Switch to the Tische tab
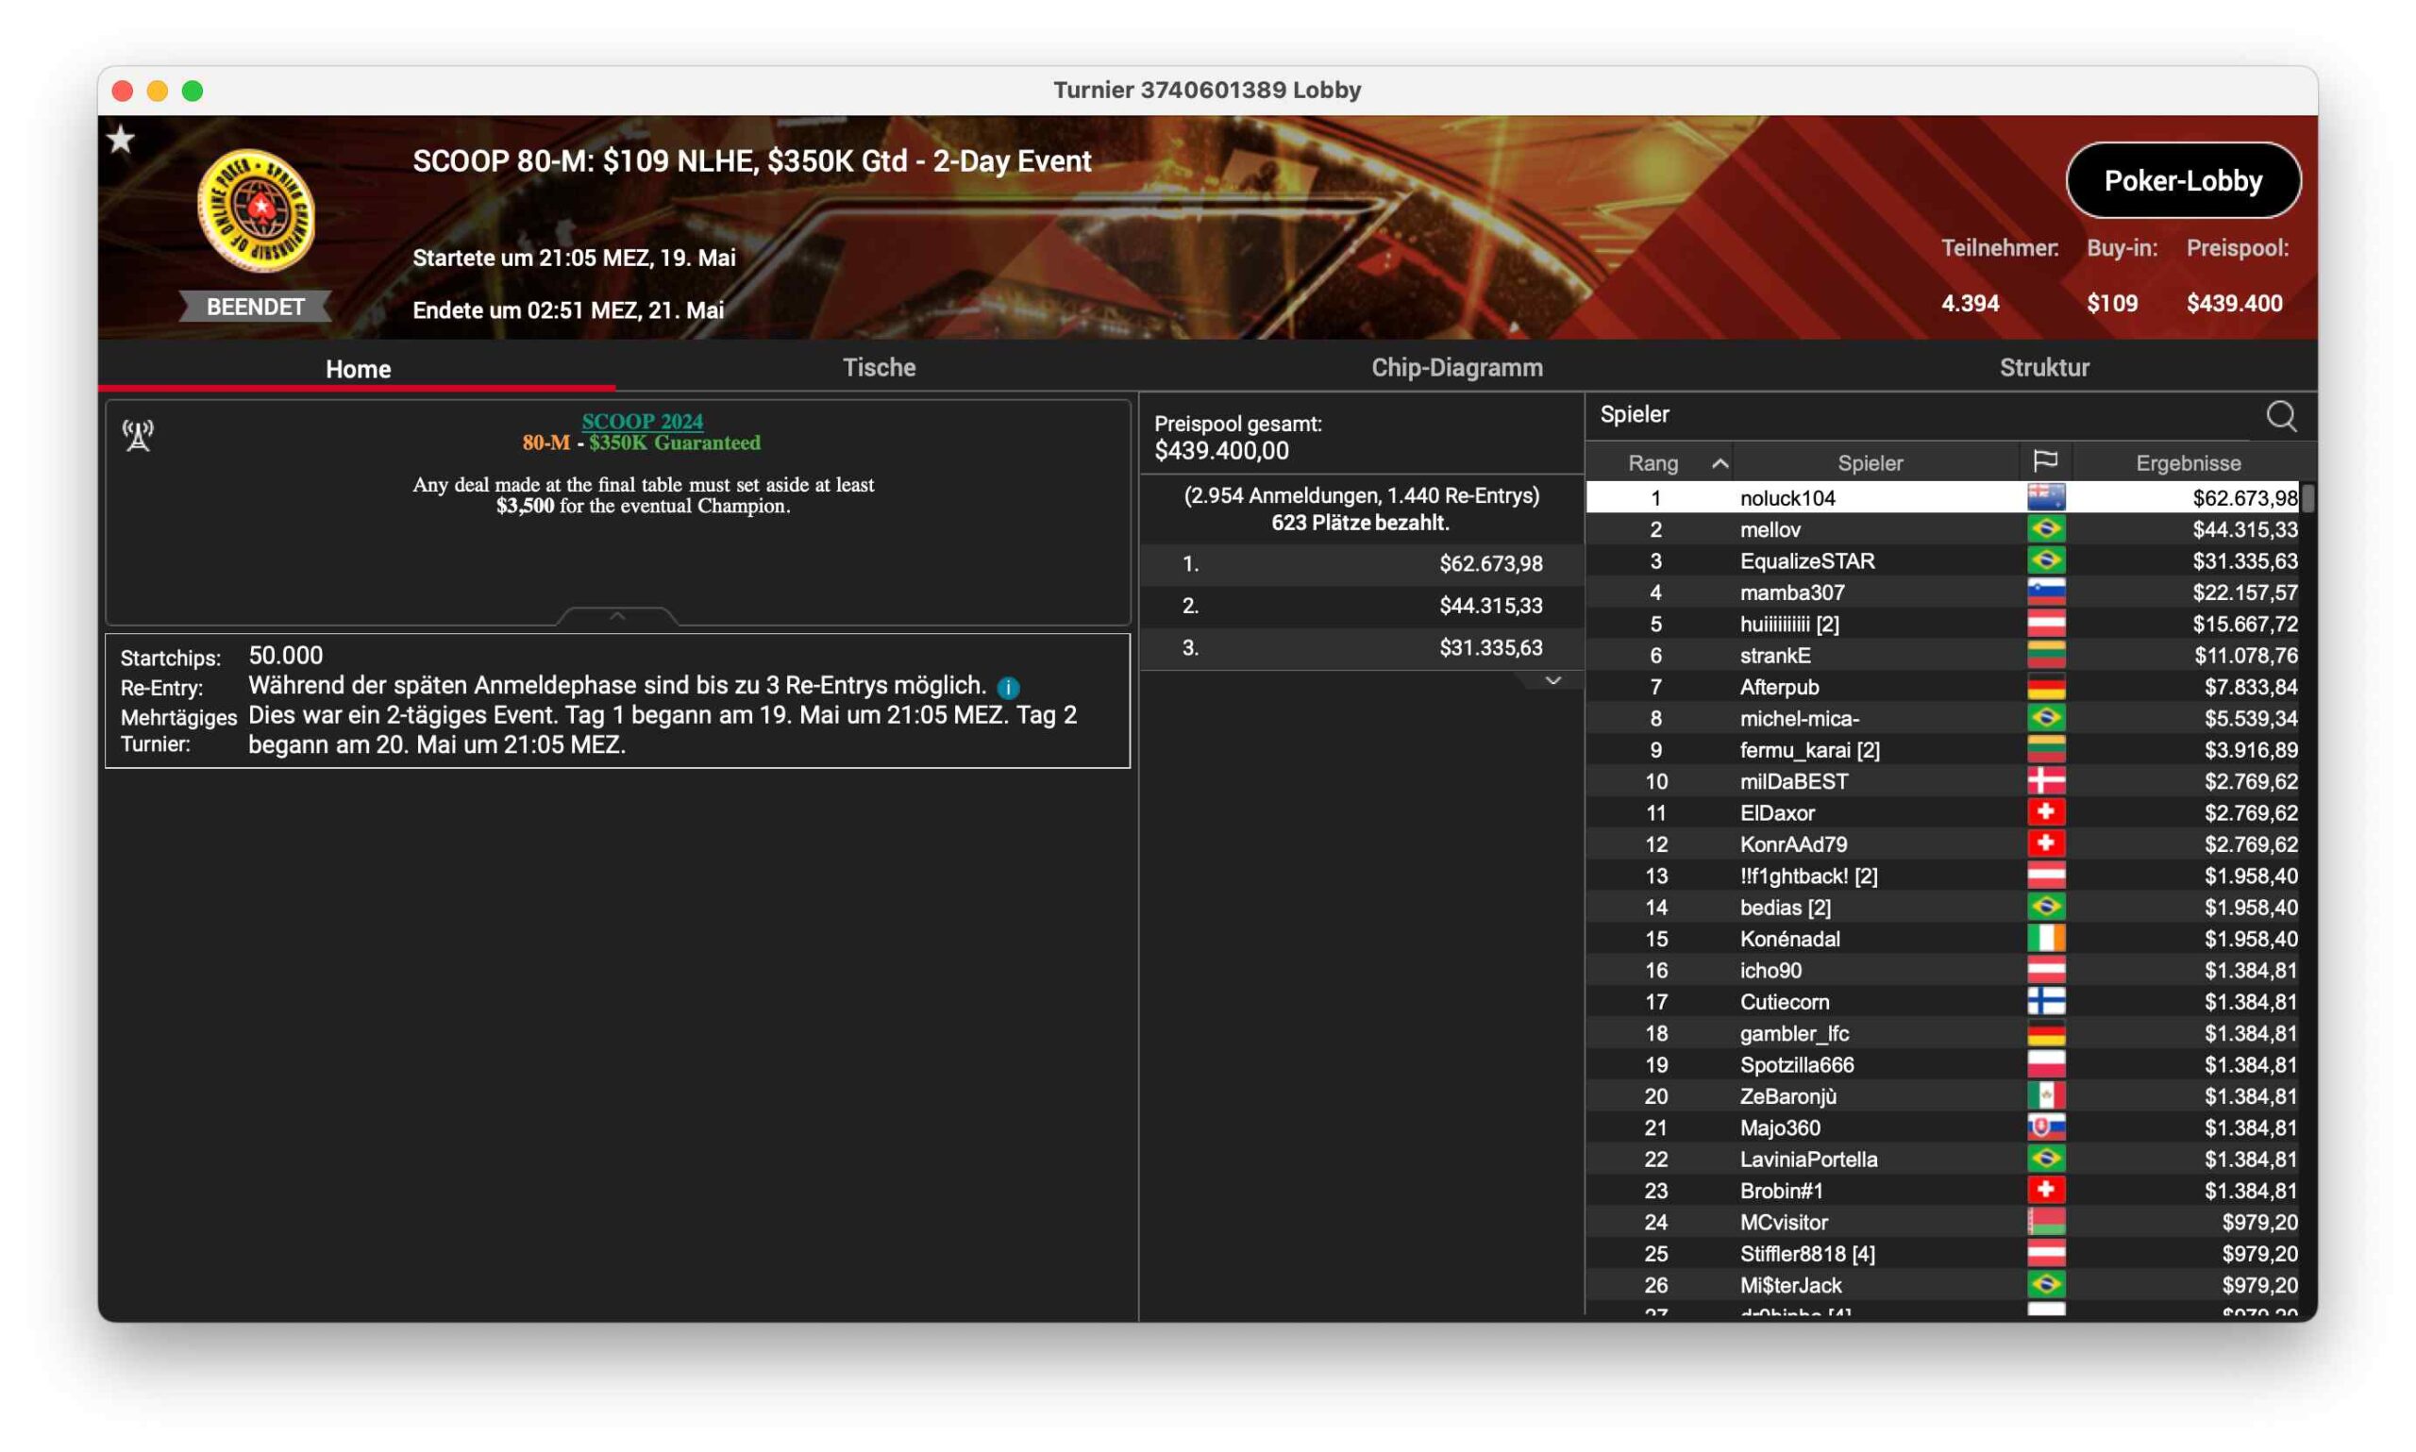This screenshot has height=1452, width=2416. click(879, 368)
